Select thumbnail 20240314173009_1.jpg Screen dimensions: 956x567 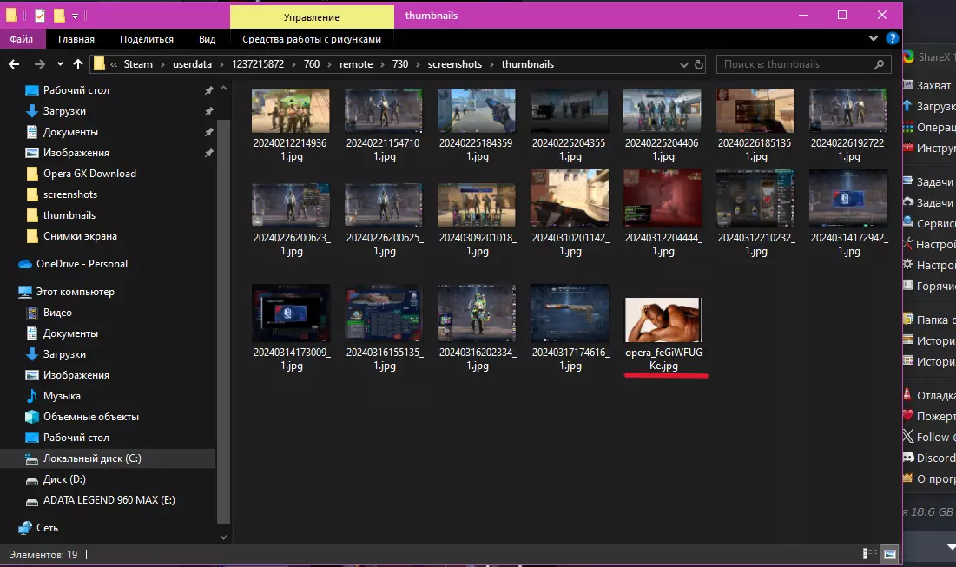click(x=291, y=328)
